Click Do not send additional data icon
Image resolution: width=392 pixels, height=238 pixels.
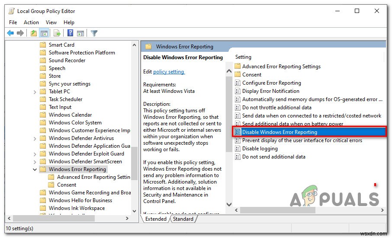pyautogui.click(x=238, y=157)
